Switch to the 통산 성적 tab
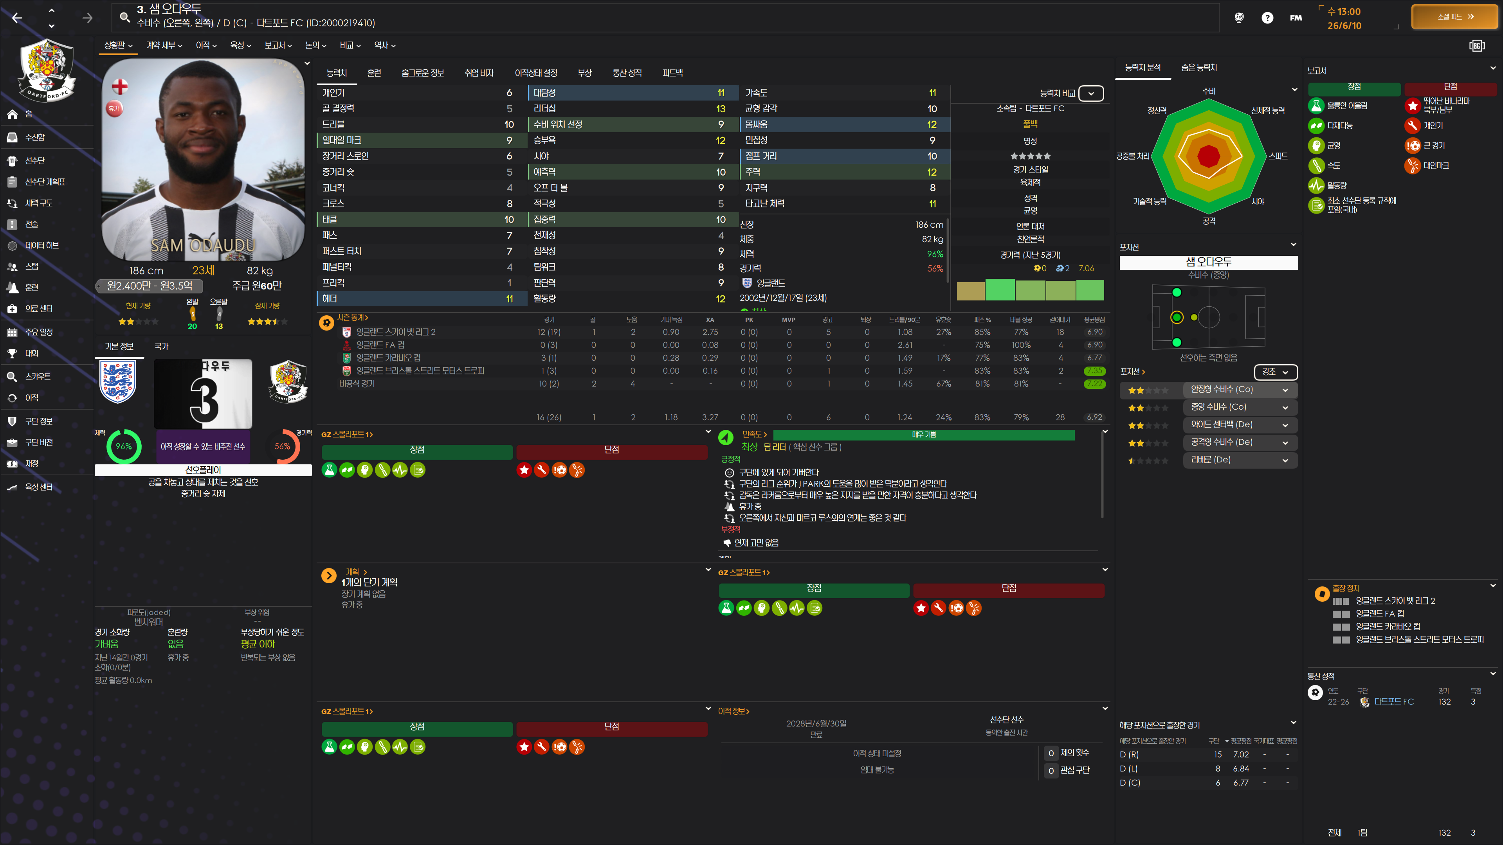The image size is (1503, 845). point(627,73)
